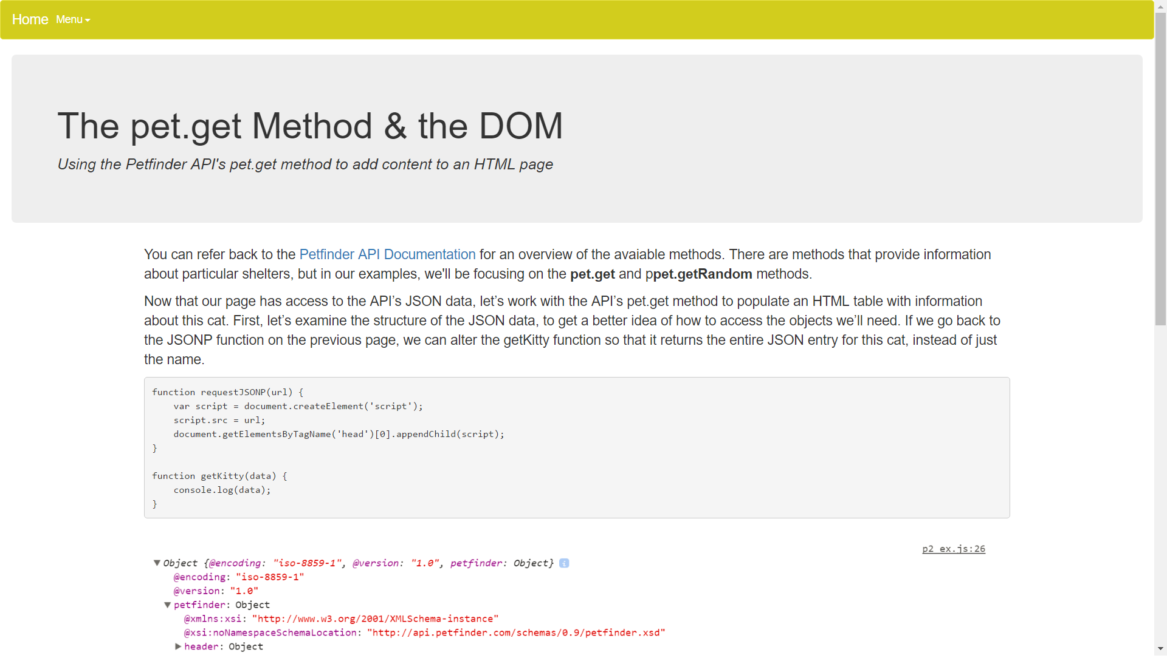Collapse the petfinder: Object node

167,605
